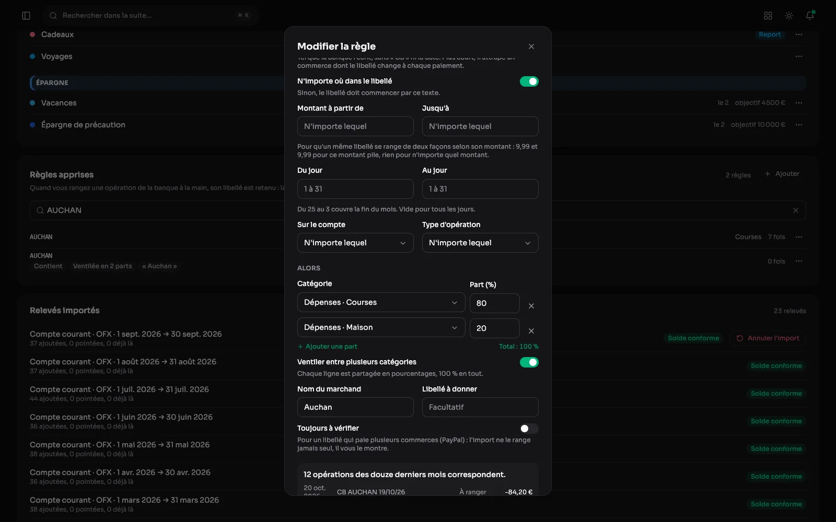
Task: Click Ajouter une part link
Action: (328, 347)
